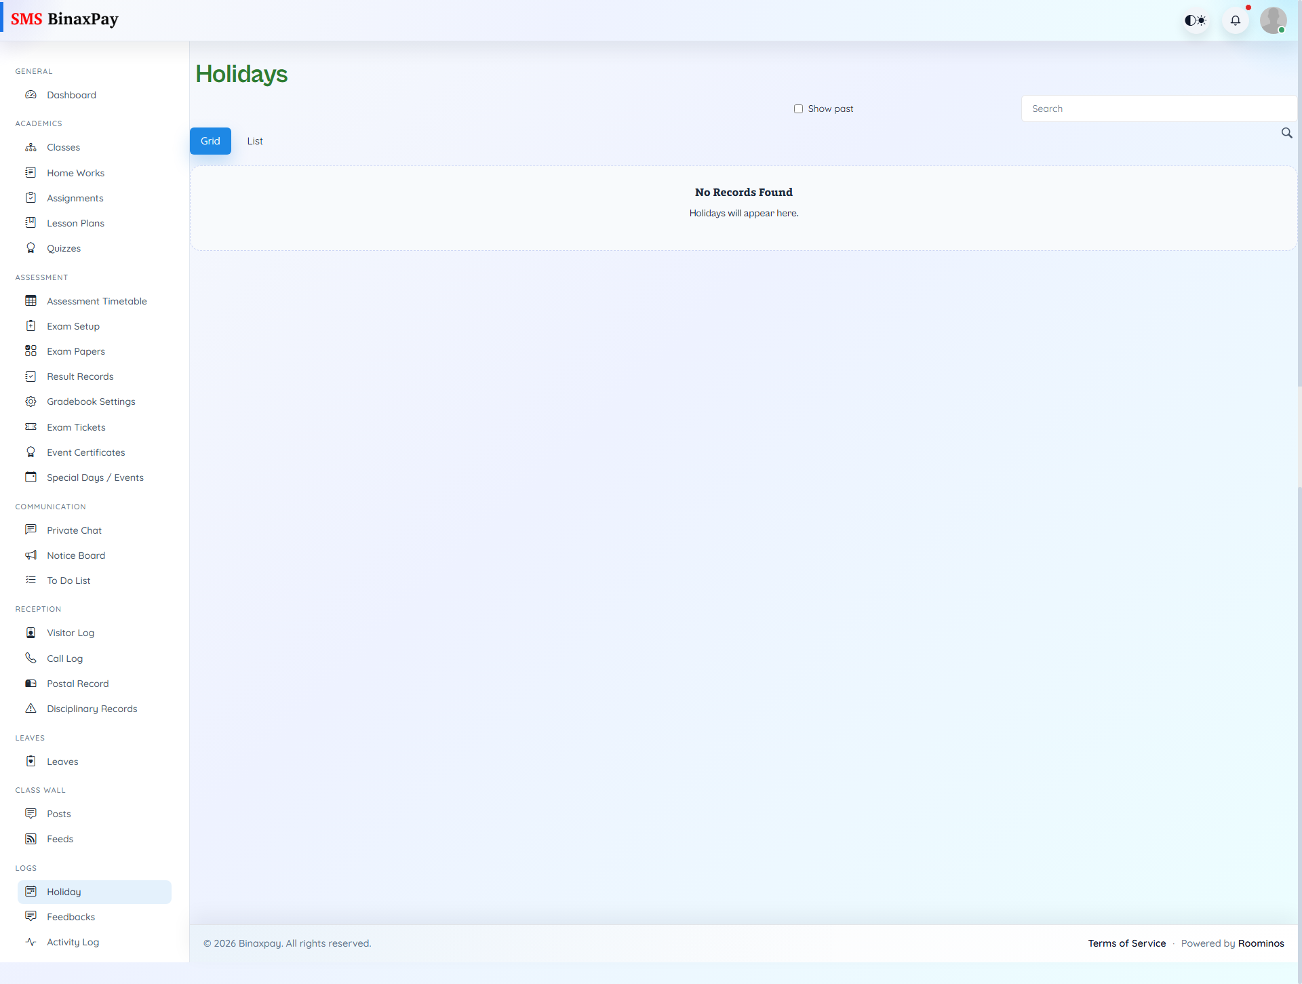Select the Grid view tab
This screenshot has height=984, width=1302.
click(x=210, y=141)
